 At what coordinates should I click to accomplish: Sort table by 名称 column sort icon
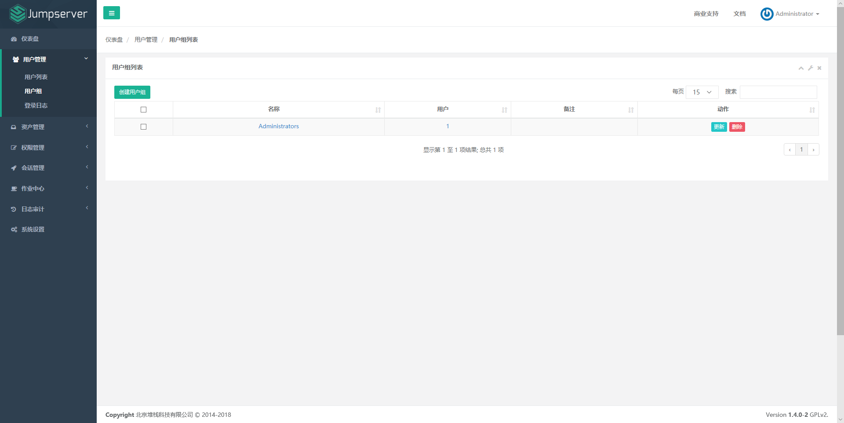pos(378,110)
